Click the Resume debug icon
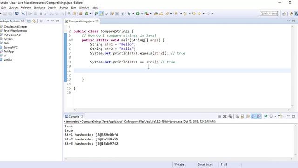298x168 pixels. [30, 14]
